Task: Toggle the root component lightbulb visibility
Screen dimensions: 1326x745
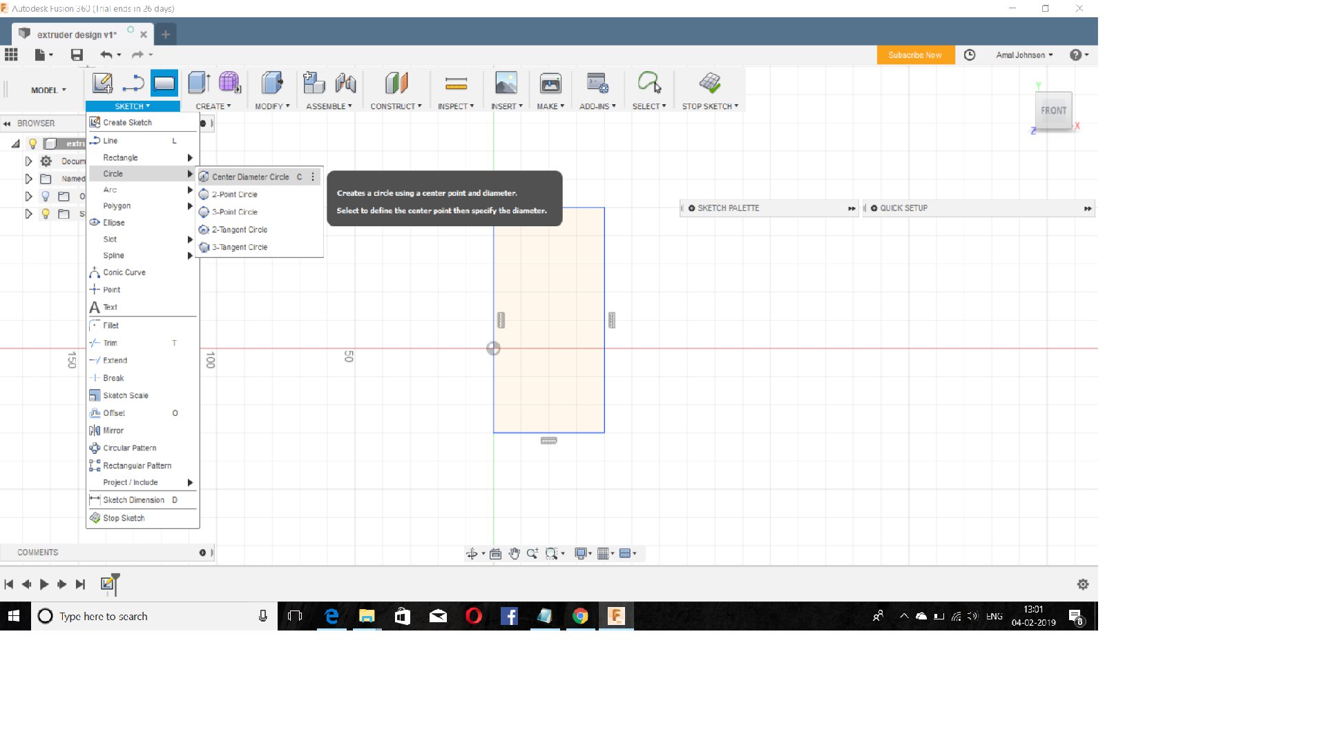Action: (32, 143)
